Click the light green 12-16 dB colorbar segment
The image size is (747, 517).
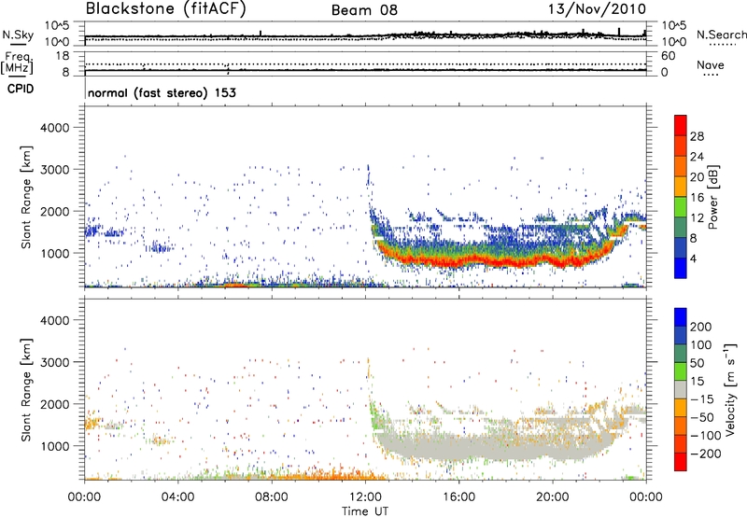[681, 207]
